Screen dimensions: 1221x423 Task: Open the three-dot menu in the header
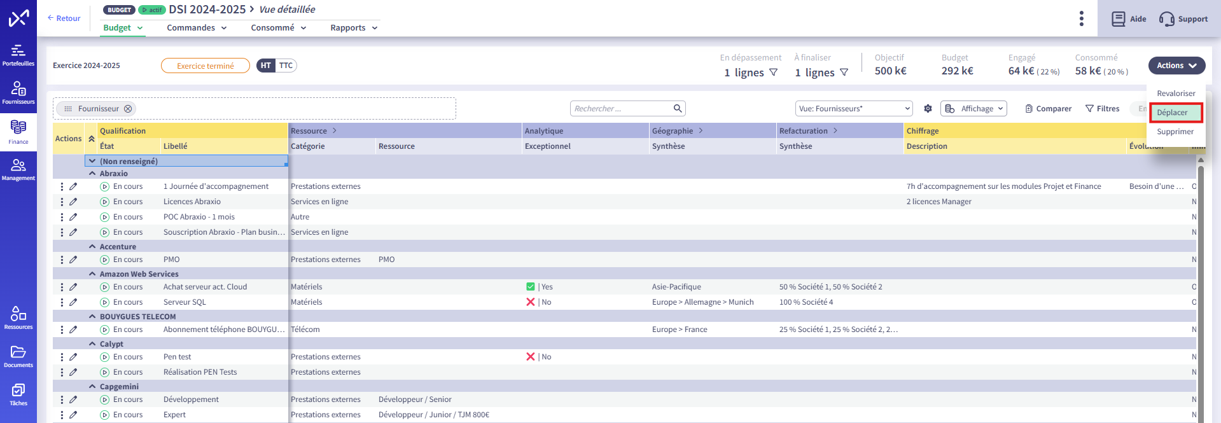(1081, 18)
